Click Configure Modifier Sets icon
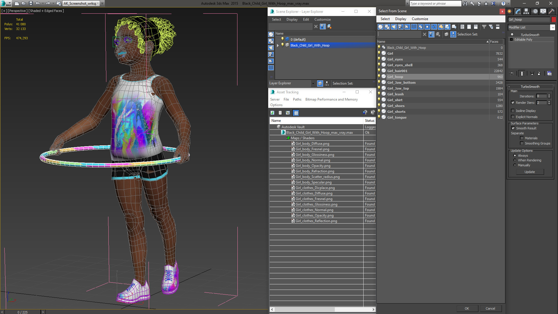Screen dimensions: 558x314 pyautogui.click(x=549, y=74)
